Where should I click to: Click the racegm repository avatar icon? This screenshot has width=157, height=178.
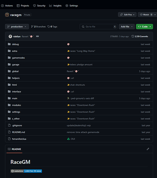pos(7,15)
